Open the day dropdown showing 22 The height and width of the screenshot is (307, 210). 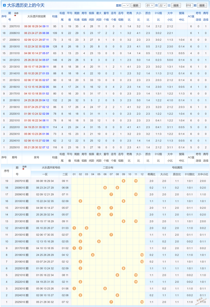tap(163, 6)
